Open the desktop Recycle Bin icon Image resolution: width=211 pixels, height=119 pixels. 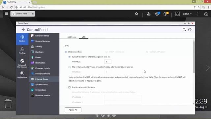click(8, 104)
